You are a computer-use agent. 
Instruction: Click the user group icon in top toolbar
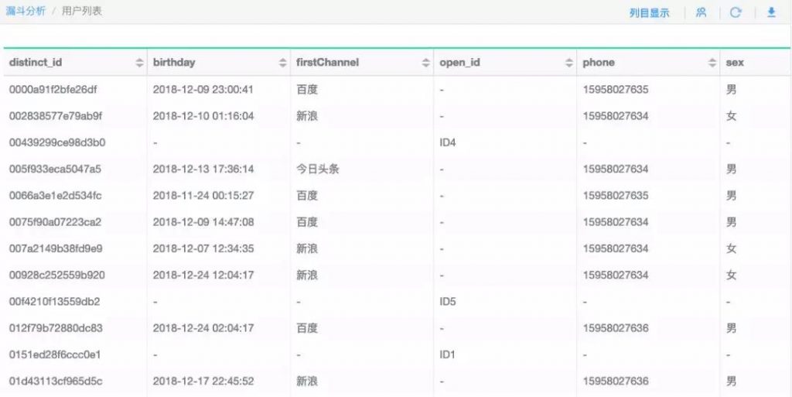pos(701,12)
